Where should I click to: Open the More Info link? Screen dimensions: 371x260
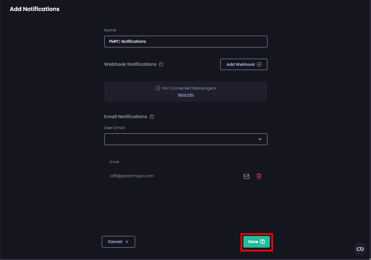tap(186, 95)
